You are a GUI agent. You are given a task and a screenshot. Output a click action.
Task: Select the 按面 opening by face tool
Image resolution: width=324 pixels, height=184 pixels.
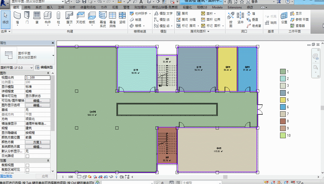231,19
